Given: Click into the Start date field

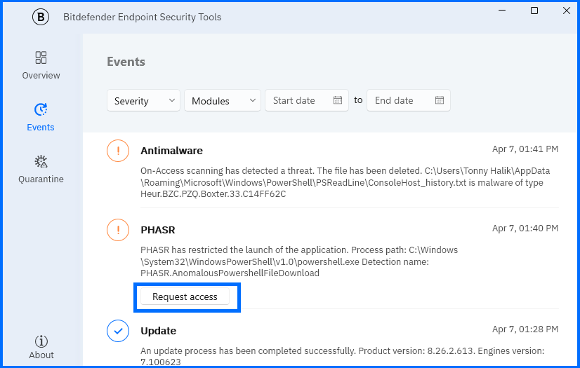Looking at the screenshot, I should click(x=298, y=100).
